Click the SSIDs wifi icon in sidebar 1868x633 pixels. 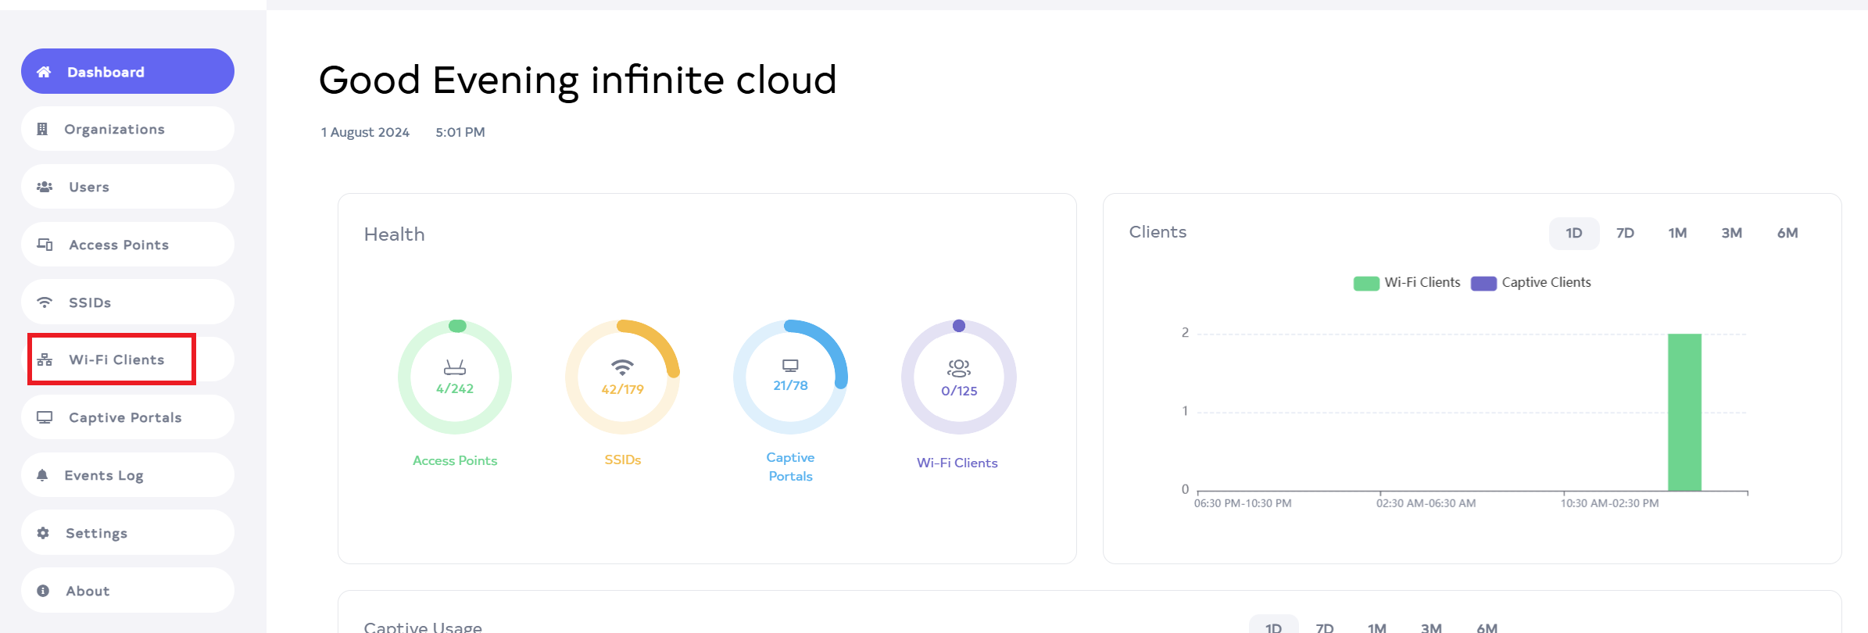click(45, 302)
